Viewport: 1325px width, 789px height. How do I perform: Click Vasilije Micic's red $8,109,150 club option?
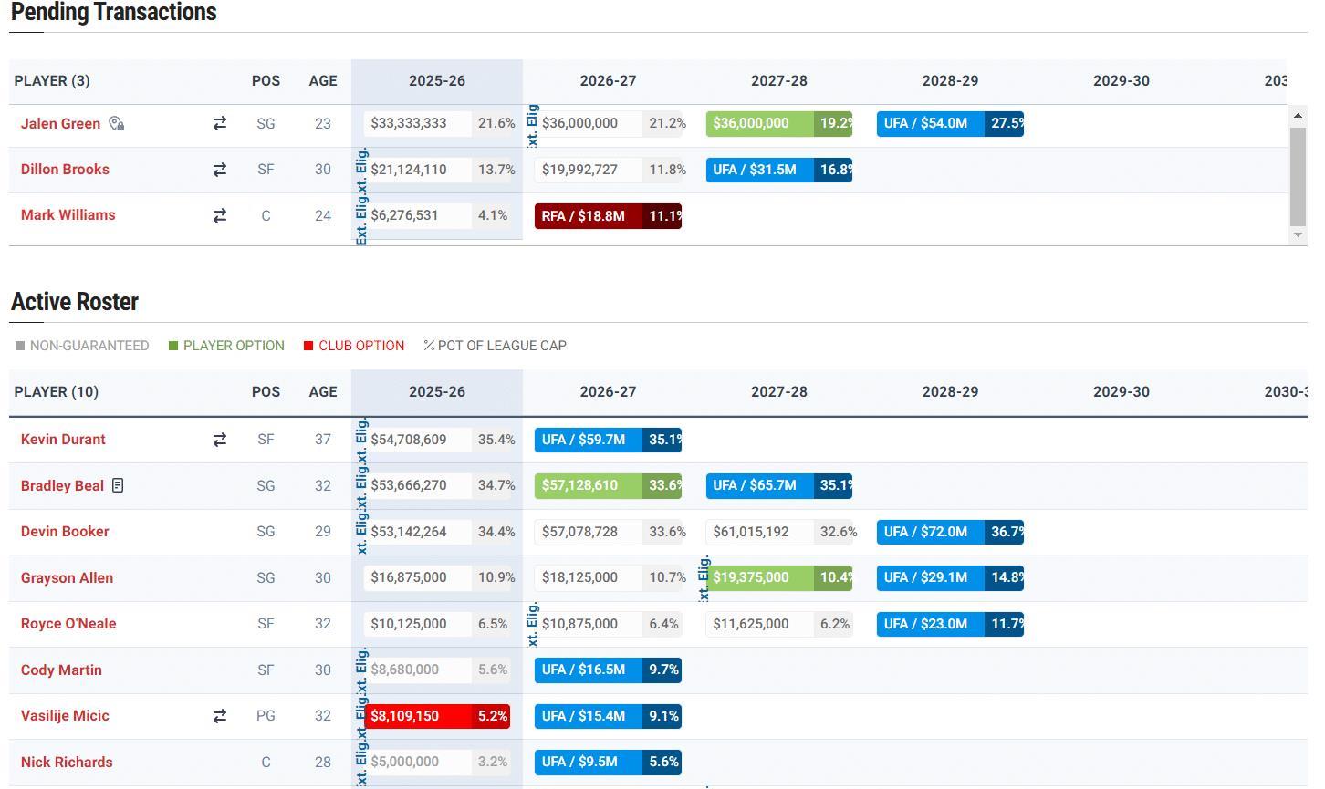(437, 716)
